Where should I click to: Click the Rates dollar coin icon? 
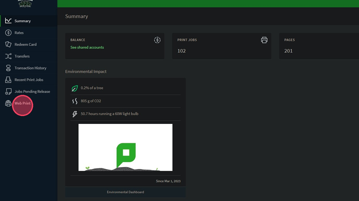[8, 33]
